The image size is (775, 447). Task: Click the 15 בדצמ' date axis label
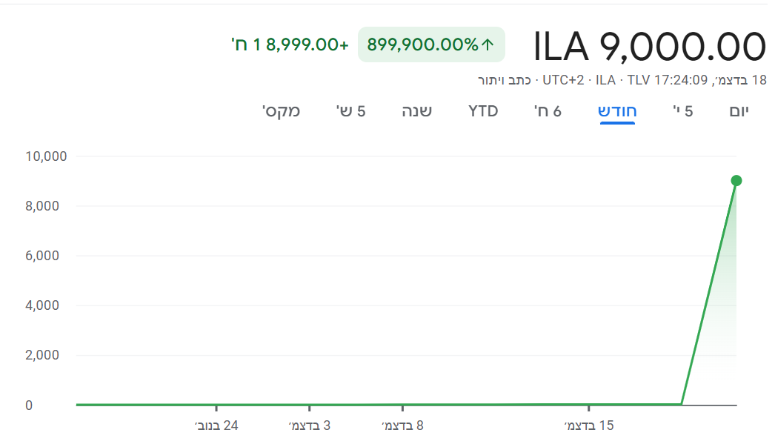coord(589,426)
